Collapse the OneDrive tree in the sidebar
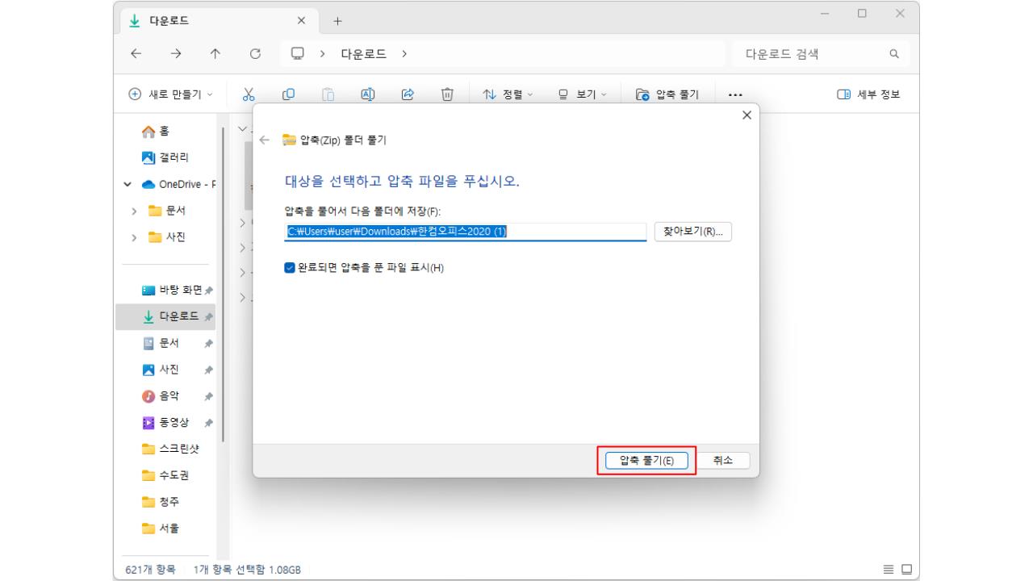 (126, 183)
